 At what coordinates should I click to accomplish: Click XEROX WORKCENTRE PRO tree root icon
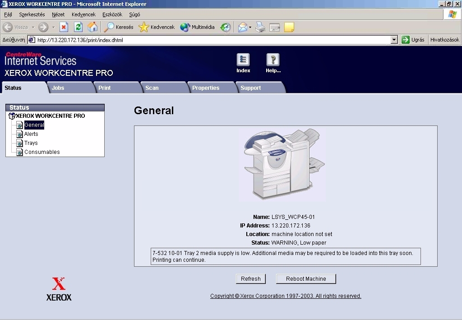pos(12,116)
